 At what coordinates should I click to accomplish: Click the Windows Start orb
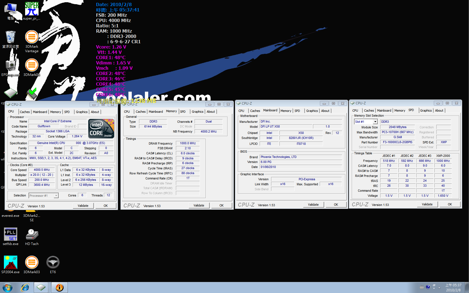(8, 287)
